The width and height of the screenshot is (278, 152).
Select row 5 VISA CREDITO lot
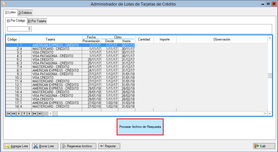pos(56,60)
